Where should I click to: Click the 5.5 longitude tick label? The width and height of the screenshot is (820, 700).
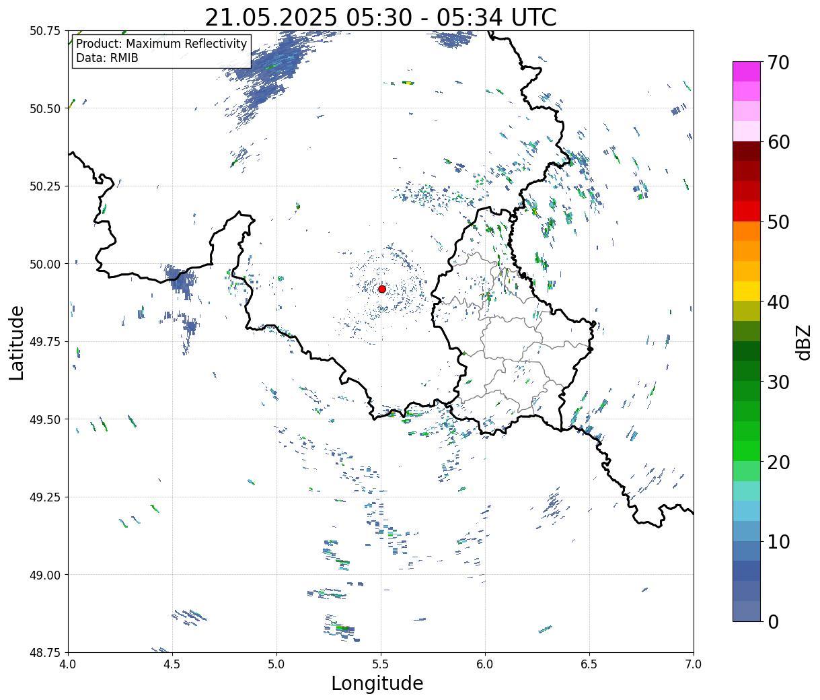tap(381, 664)
